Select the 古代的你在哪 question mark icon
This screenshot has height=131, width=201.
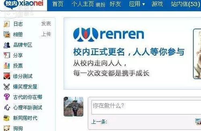click(x=7, y=97)
